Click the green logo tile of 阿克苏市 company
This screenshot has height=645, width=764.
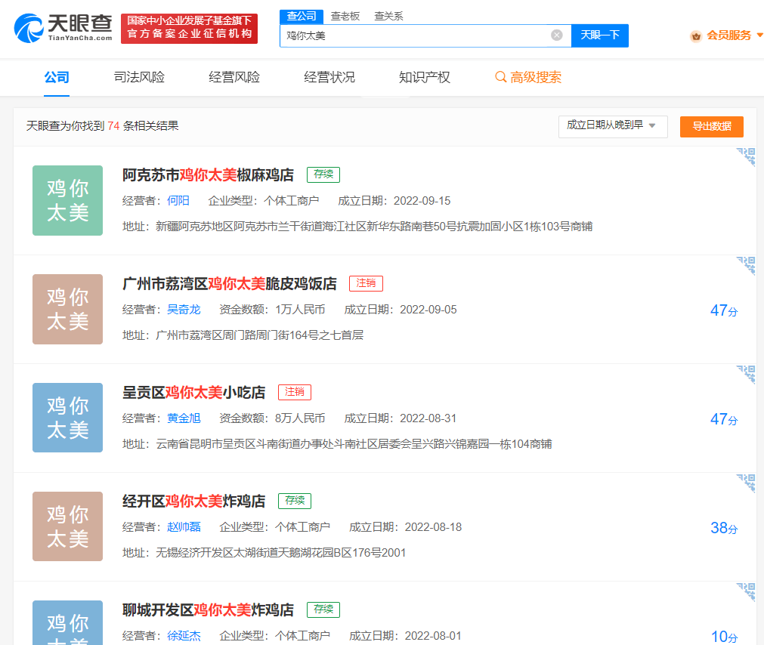[x=68, y=201]
